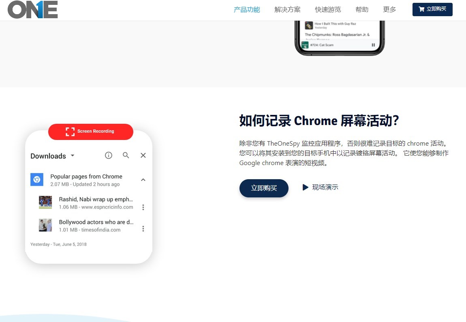Open the info icon in Downloads panel
This screenshot has width=466, height=322.
[108, 155]
